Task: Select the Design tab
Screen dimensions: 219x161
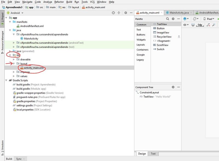Action: tap(142, 154)
